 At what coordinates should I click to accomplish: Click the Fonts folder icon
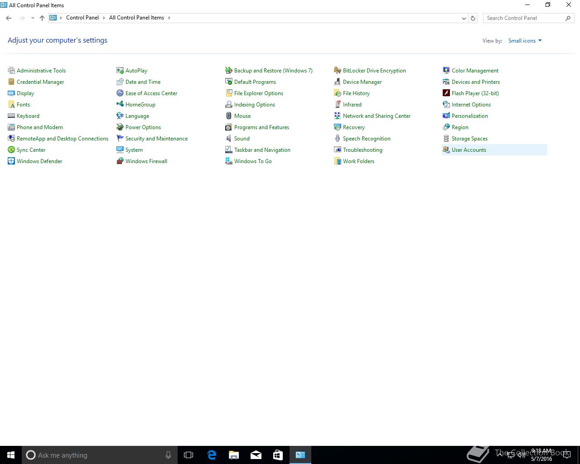(11, 104)
